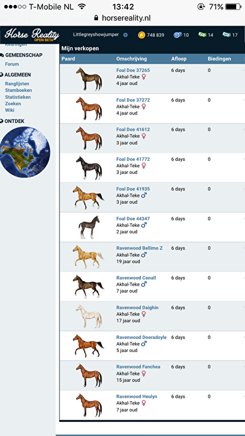
Task: Open horse Ravenwood Fanchea
Action: (x=138, y=367)
